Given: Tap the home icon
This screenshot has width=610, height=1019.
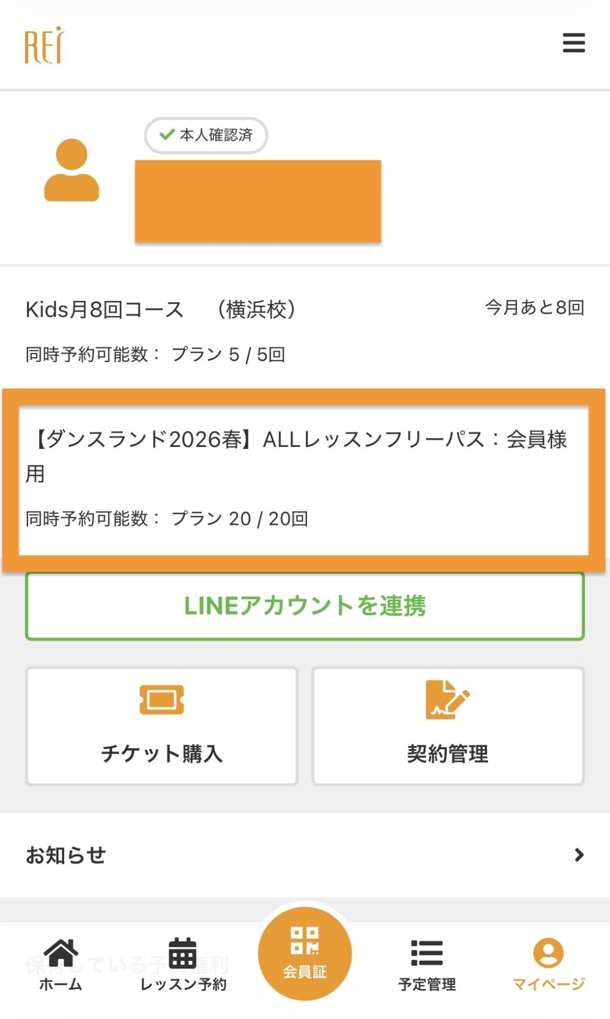Looking at the screenshot, I should 61,953.
